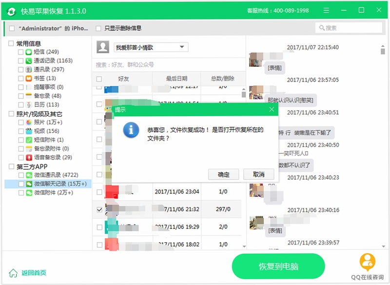The width and height of the screenshot is (390, 285).
Task: Click the 搜索：好友、群和公众号 search field
Action: pos(169,65)
